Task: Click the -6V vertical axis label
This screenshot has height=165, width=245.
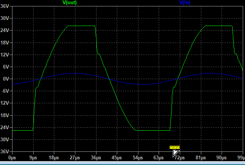Action: pos(5,91)
